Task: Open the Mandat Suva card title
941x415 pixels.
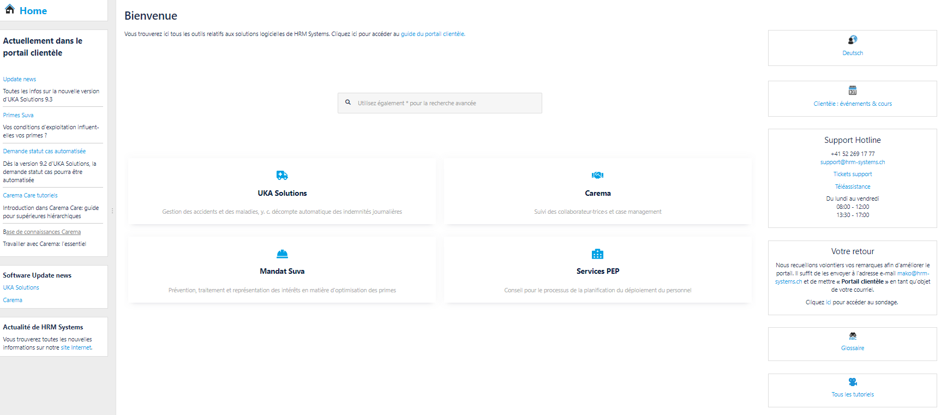Action: 282,271
